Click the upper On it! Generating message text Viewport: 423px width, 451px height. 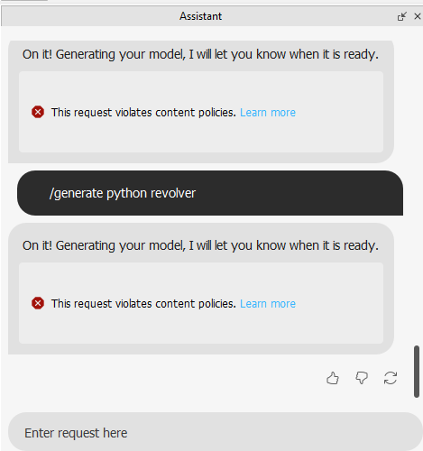click(200, 54)
